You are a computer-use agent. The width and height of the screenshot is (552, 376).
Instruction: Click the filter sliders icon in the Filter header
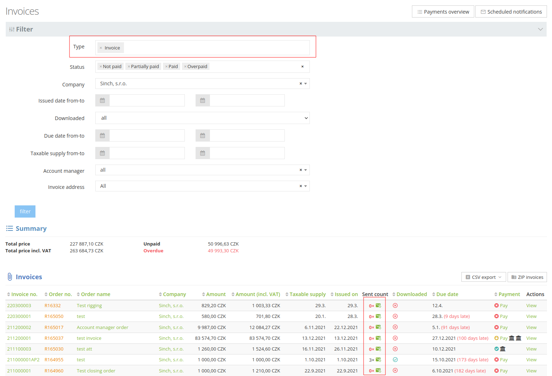(x=12, y=29)
